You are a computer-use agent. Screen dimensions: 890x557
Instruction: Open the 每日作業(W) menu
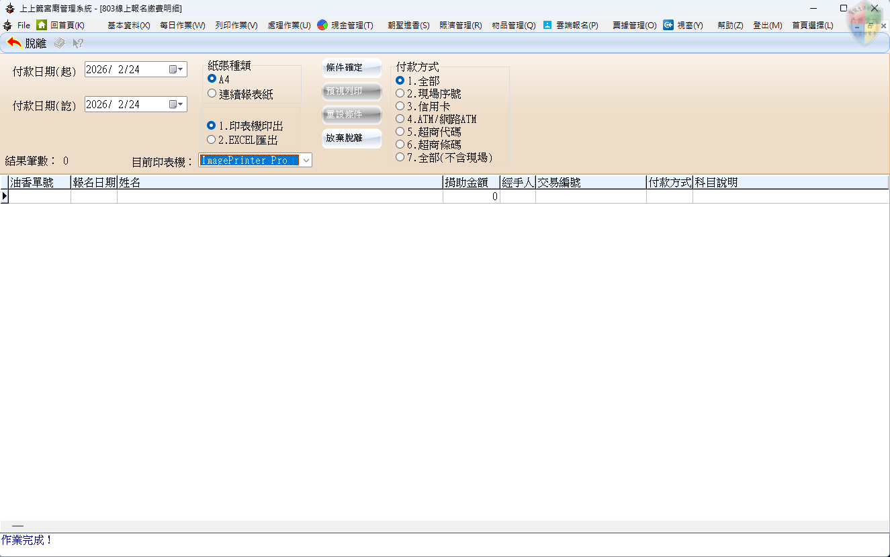[182, 26]
